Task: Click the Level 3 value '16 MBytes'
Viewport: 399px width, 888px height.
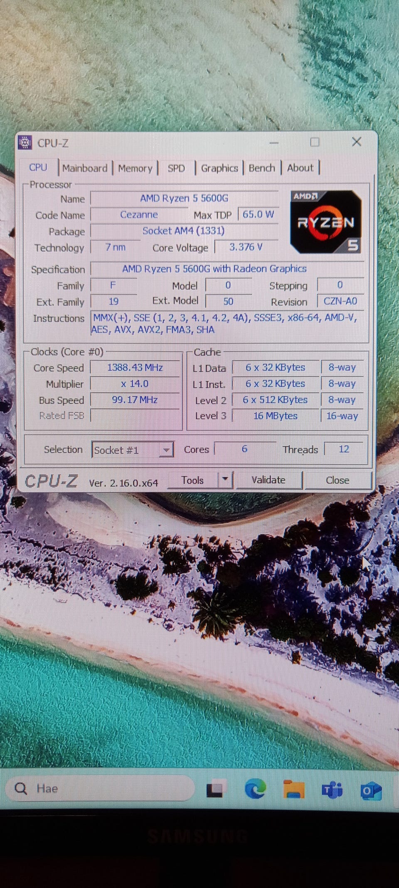Action: point(275,416)
